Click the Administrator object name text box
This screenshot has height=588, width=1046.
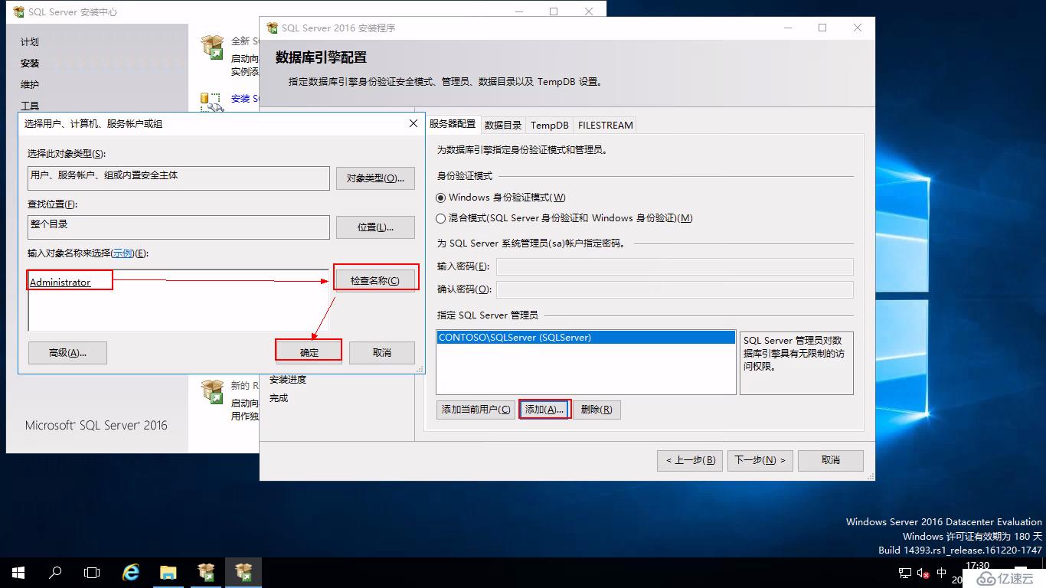pyautogui.click(x=178, y=300)
